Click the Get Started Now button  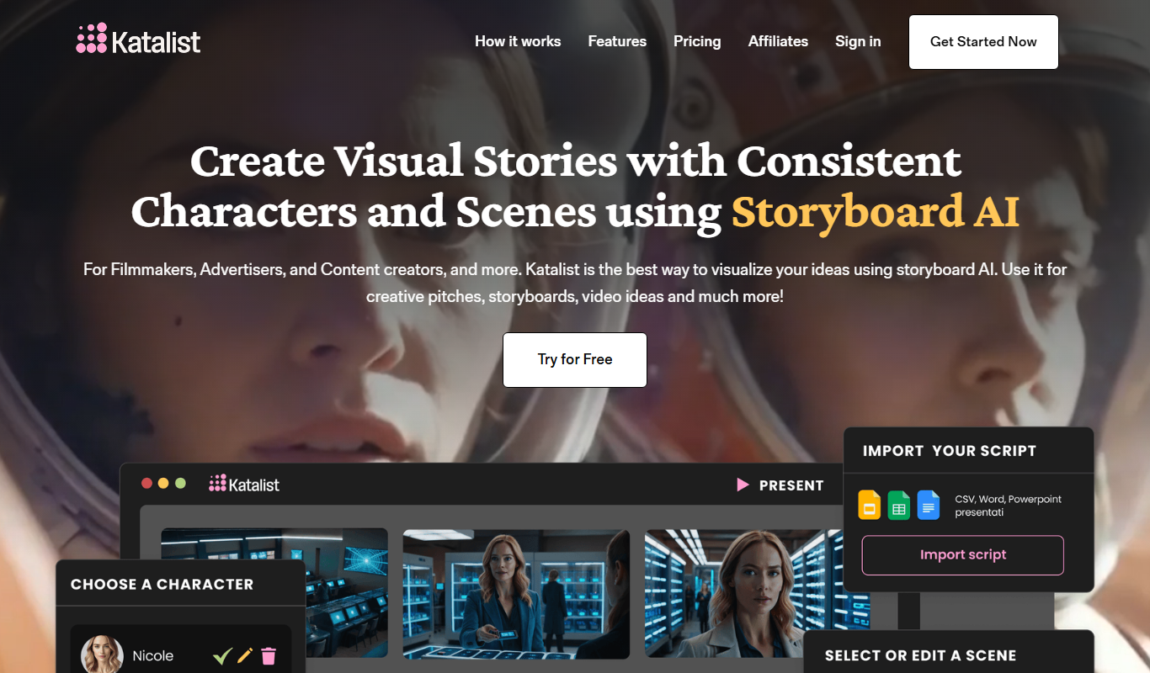[983, 42]
